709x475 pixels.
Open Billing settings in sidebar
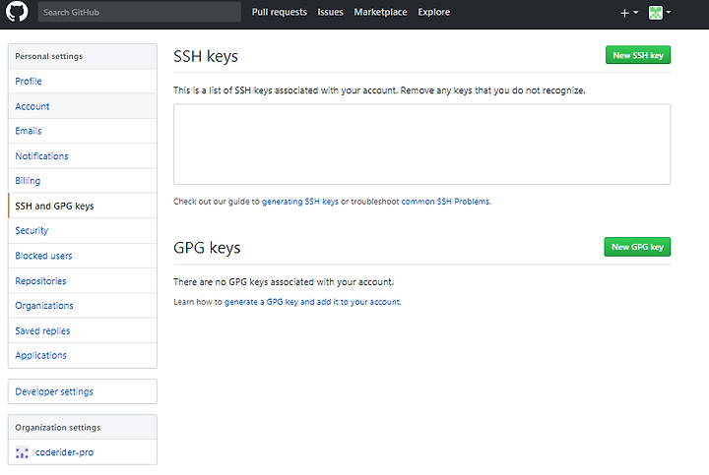[83, 181]
